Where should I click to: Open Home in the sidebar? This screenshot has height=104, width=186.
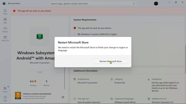coord(5,12)
